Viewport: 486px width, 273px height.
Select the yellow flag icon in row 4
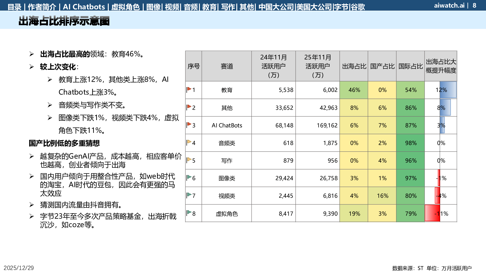click(x=189, y=142)
